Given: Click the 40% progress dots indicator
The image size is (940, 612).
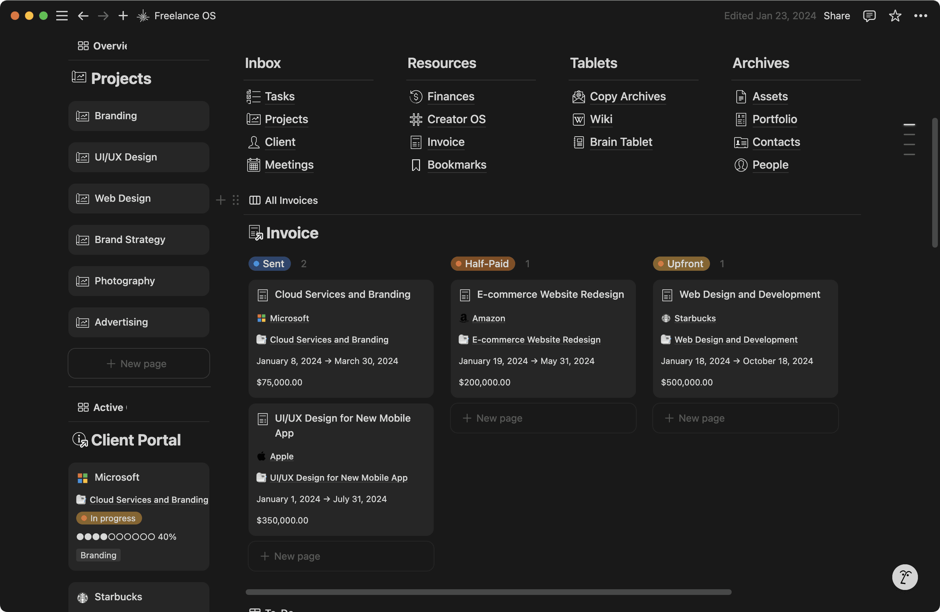Looking at the screenshot, I should tap(126, 537).
